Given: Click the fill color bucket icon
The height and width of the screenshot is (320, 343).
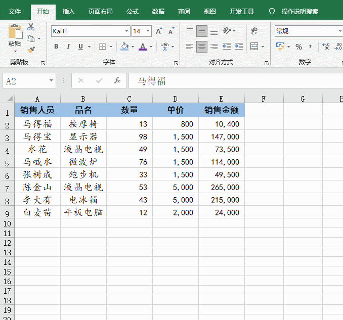Looking at the screenshot, I should click(124, 47).
